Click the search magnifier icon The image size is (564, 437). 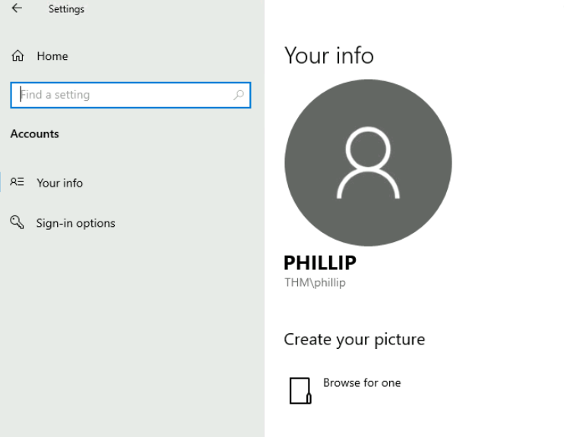[239, 95]
